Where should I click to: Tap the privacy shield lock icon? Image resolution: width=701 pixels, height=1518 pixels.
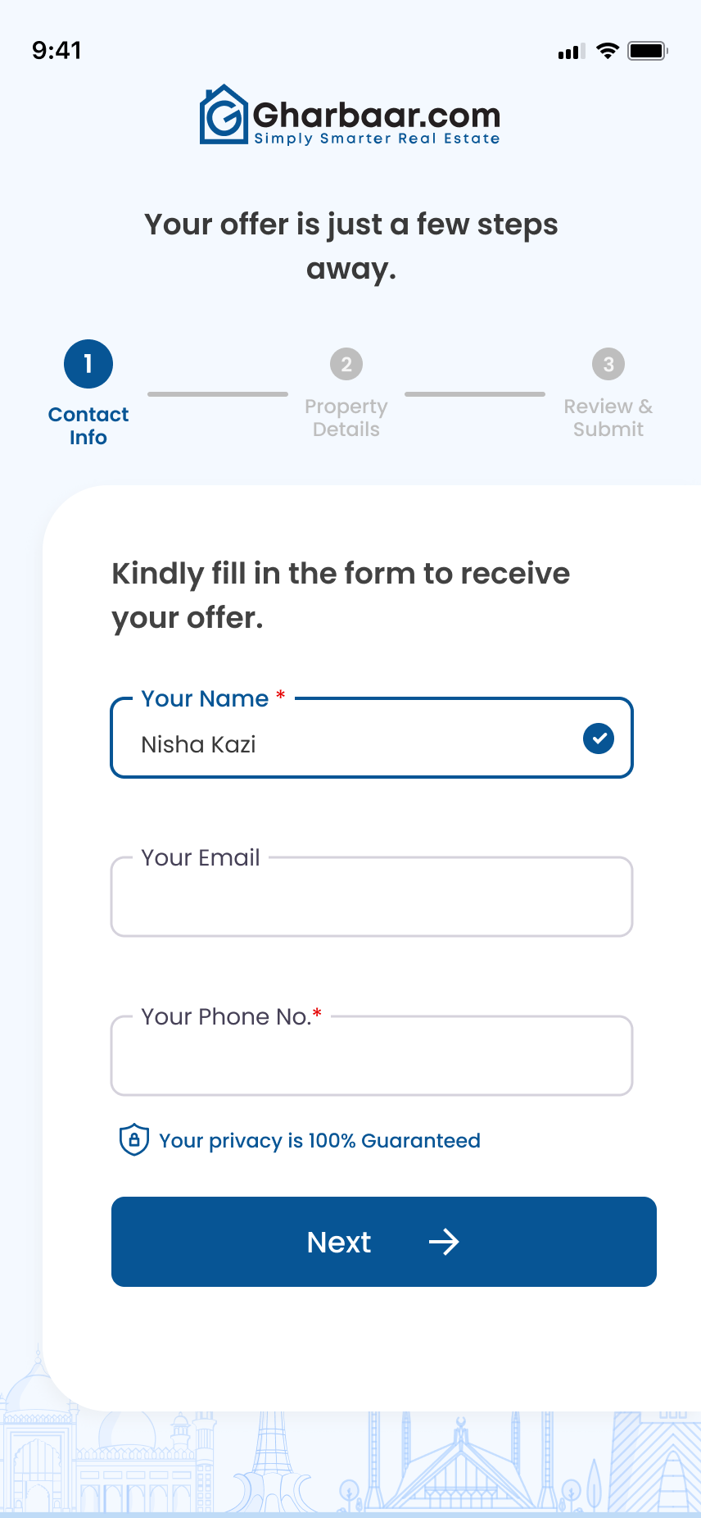pyautogui.click(x=134, y=1139)
